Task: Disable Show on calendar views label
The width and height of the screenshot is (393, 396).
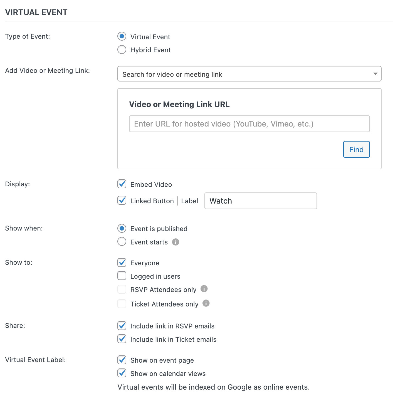Action: pyautogui.click(x=122, y=373)
